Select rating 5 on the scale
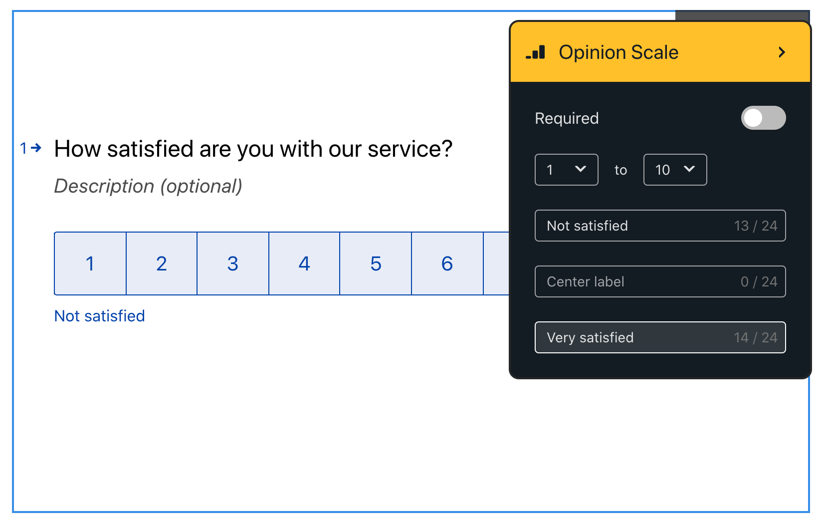Viewport: 823px width, 528px height. 376,264
